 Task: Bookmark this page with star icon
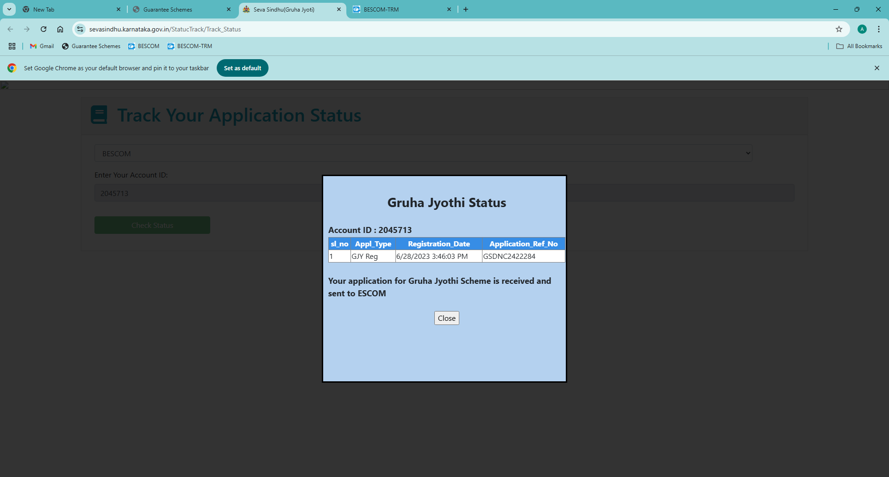click(839, 29)
